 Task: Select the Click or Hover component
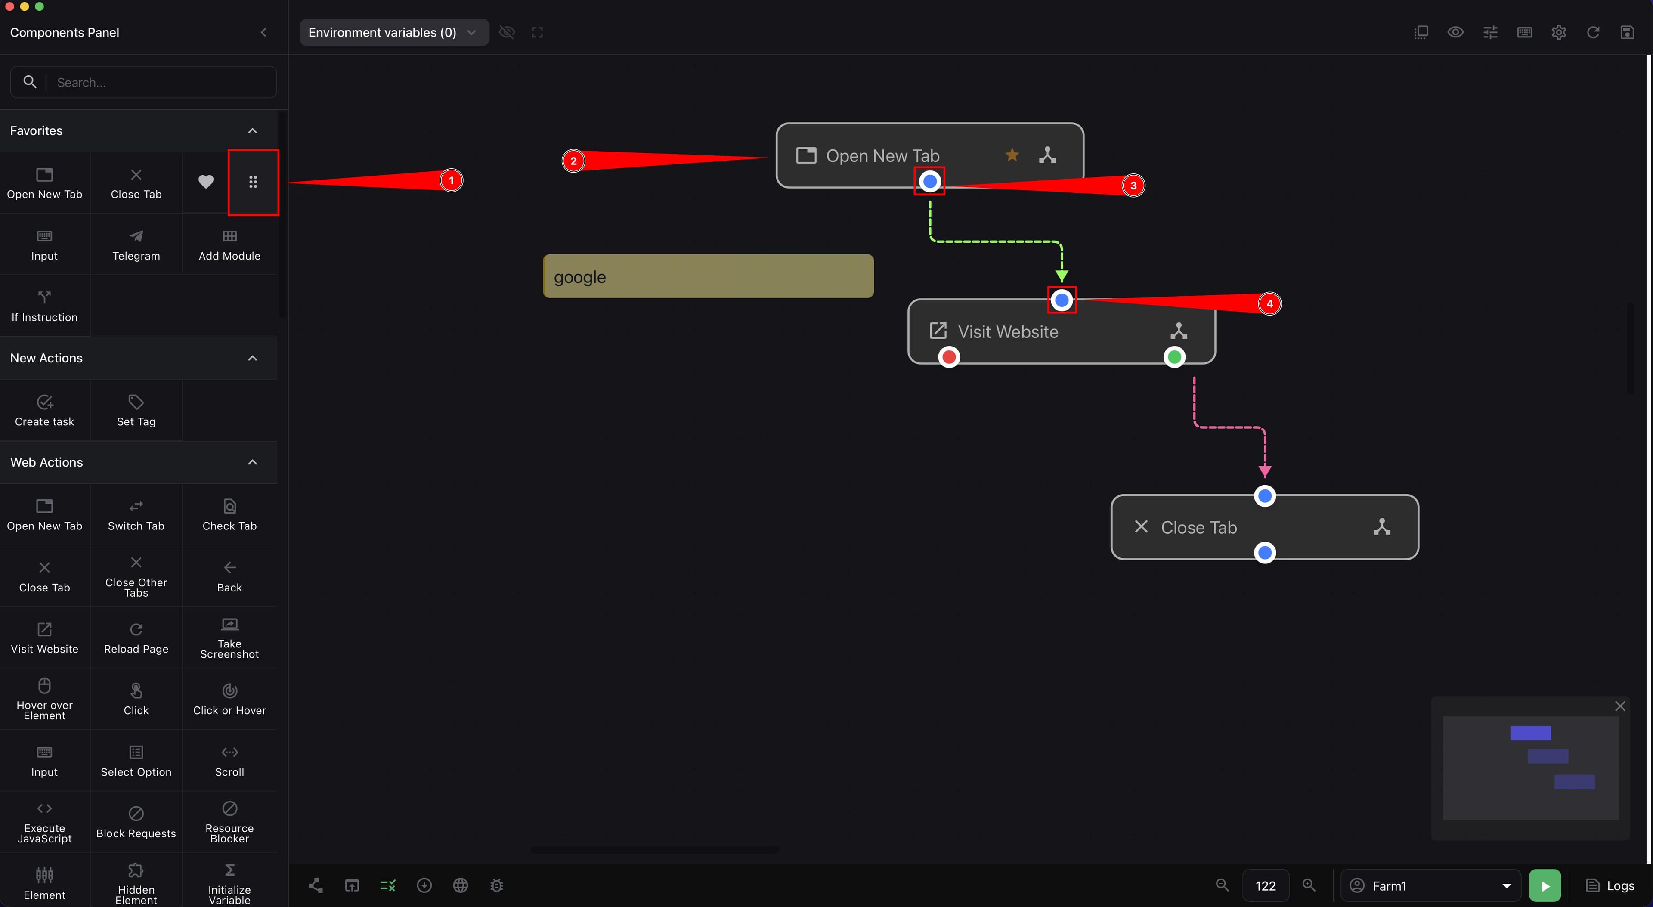tap(229, 699)
